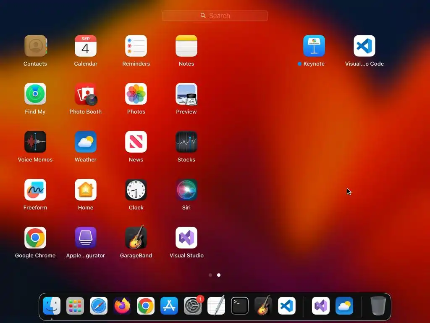The height and width of the screenshot is (323, 430).
Task: Launch Photo Booth
Action: coord(86,94)
